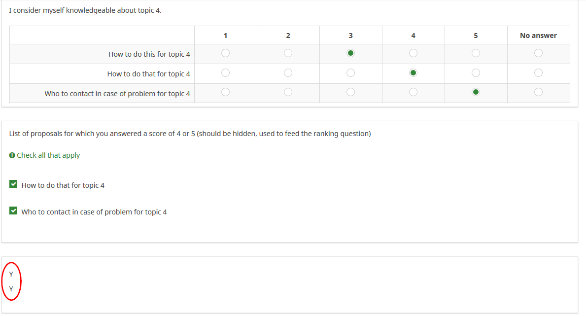
Task: Click the 'Check all that apply' help icon
Action: pos(12,155)
